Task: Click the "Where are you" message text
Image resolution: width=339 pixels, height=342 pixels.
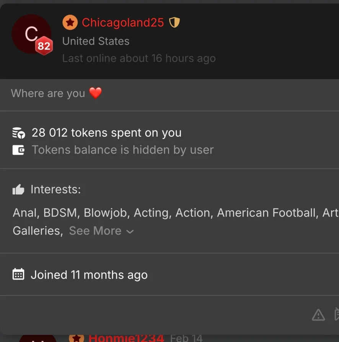Action: (x=48, y=93)
